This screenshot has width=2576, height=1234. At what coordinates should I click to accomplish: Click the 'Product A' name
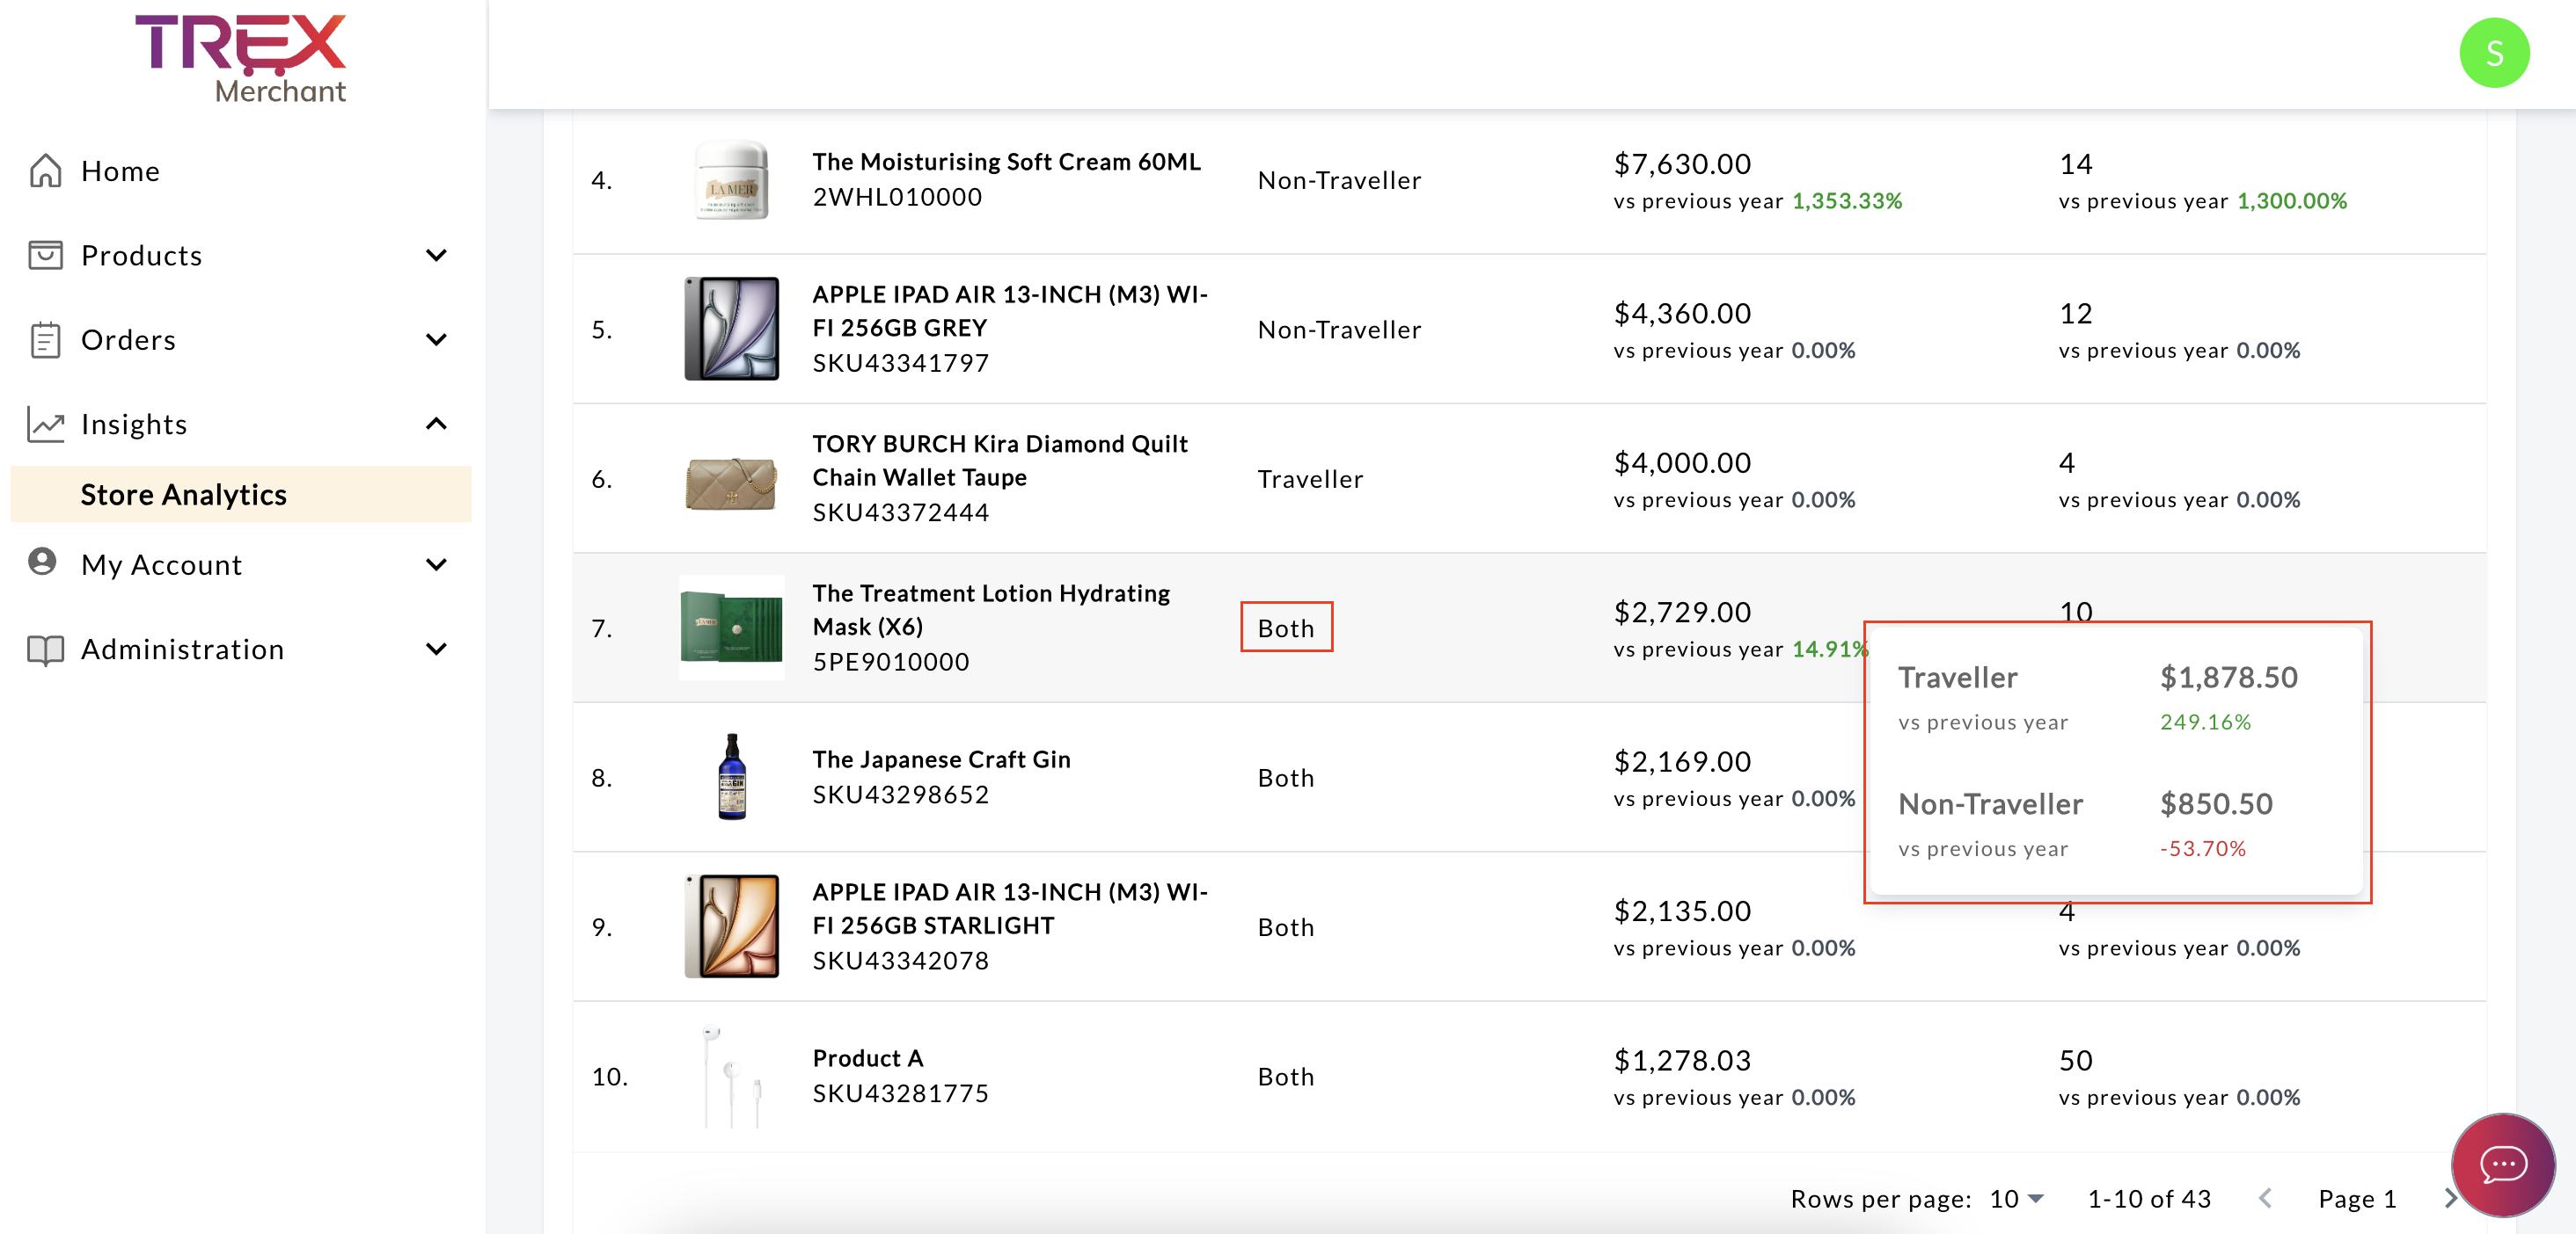[x=868, y=1058]
